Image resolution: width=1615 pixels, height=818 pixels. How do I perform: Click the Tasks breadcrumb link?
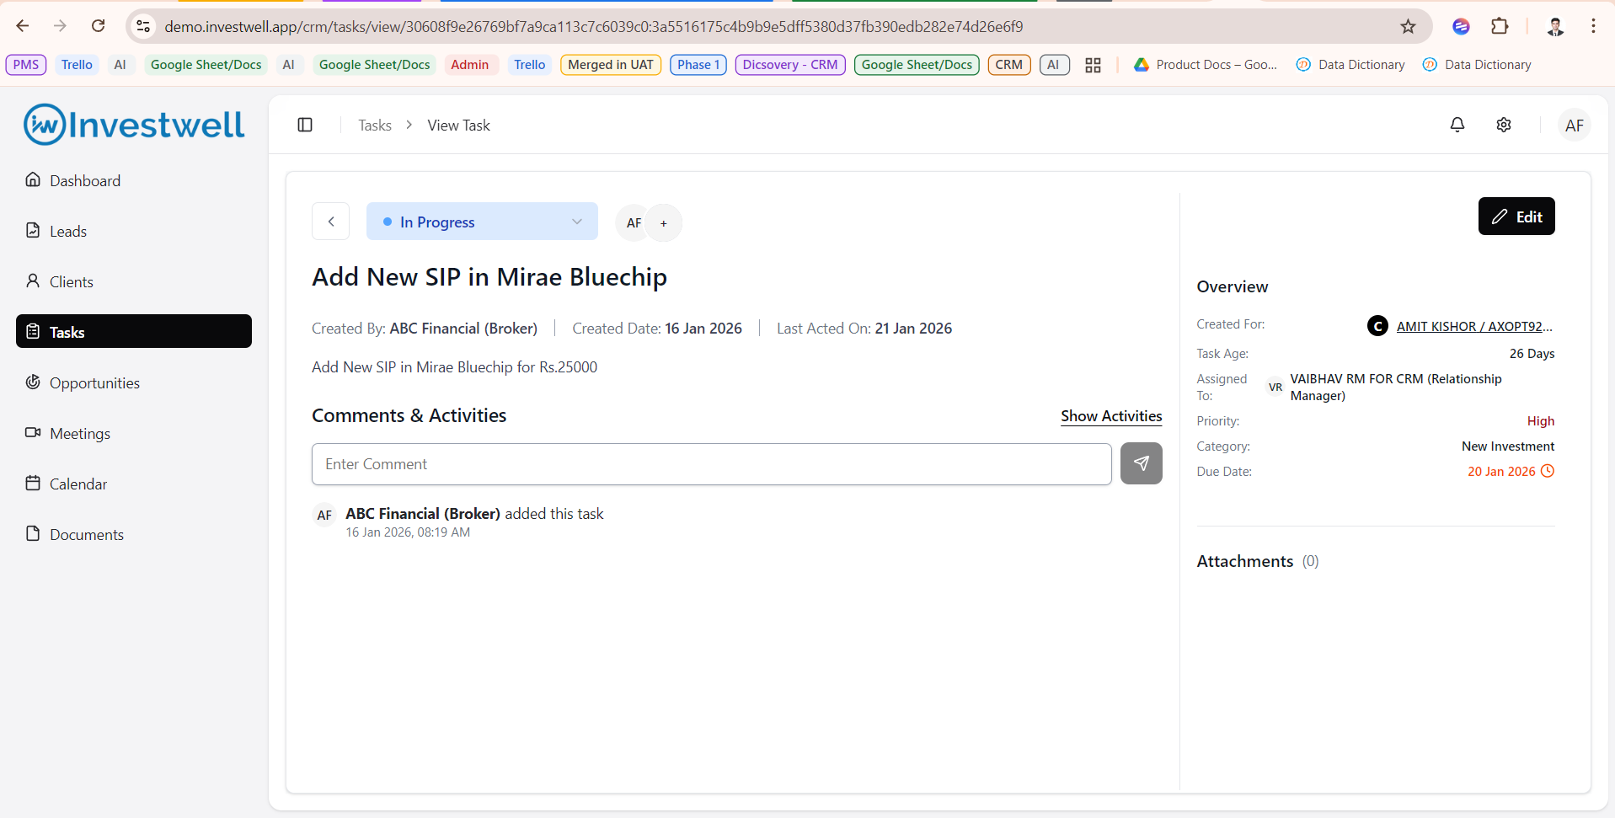click(x=375, y=125)
